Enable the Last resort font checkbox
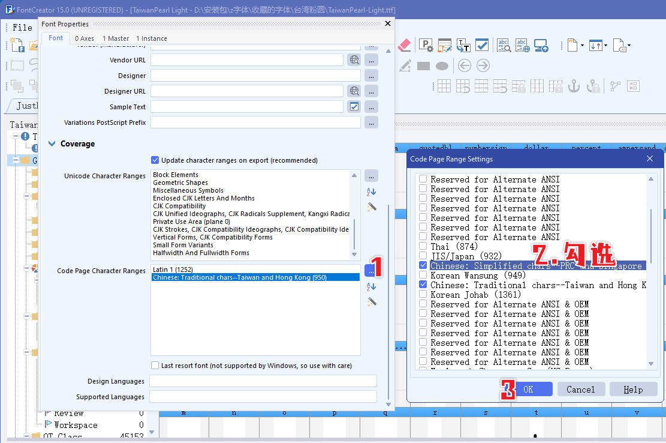666x443 pixels. coord(155,366)
